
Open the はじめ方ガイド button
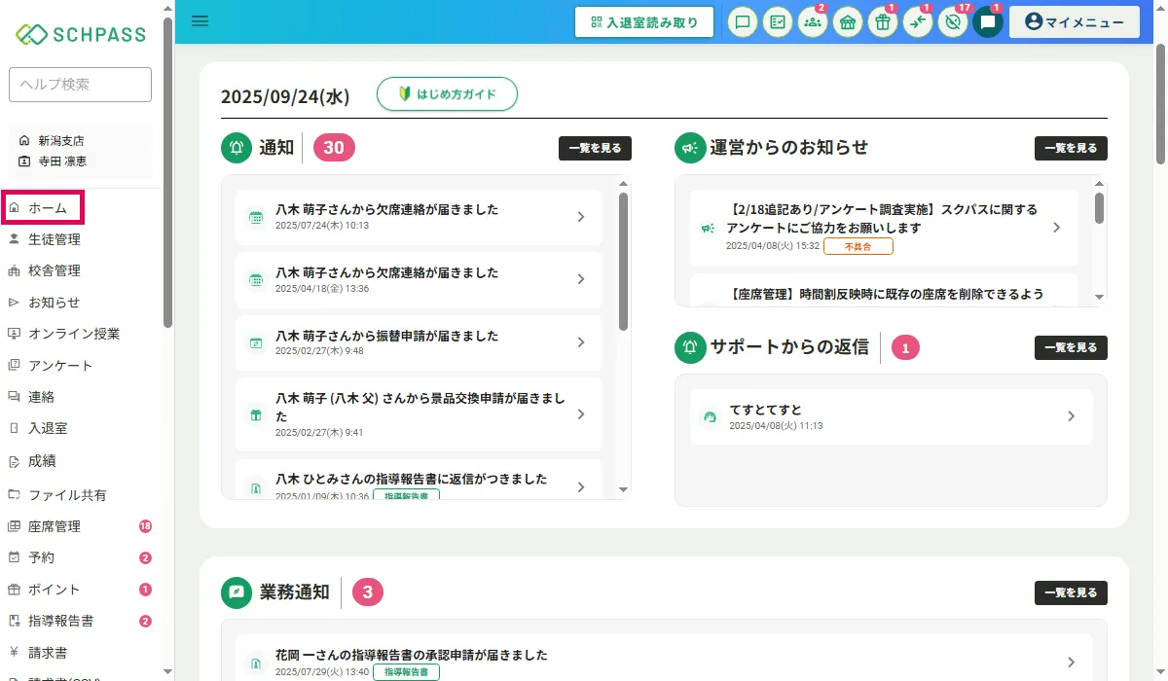(447, 94)
